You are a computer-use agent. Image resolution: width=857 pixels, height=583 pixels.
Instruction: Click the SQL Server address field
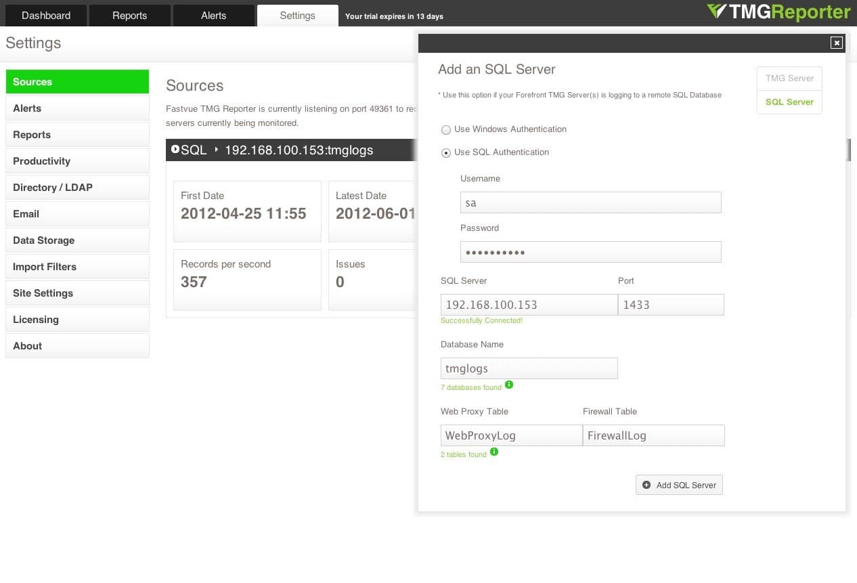(529, 305)
